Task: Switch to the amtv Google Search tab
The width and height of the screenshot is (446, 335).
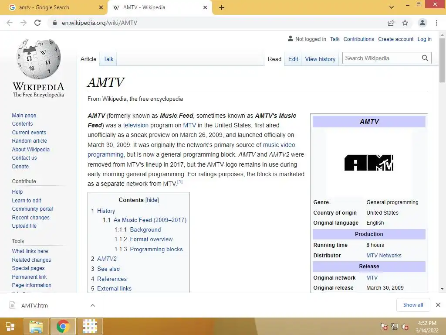Action: [54, 7]
